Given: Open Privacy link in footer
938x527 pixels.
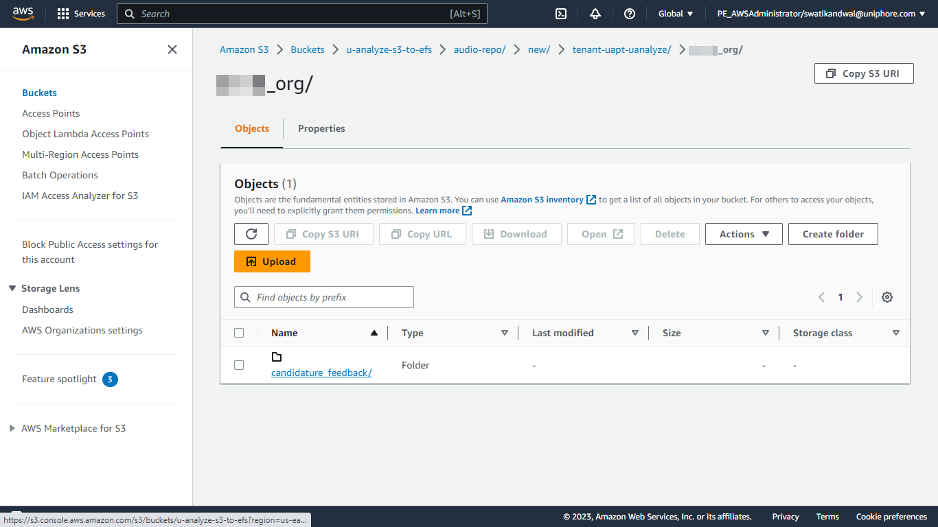Looking at the screenshot, I should point(786,517).
